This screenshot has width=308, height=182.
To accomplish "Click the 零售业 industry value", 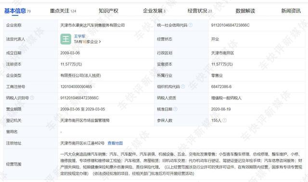I will [217, 75].
